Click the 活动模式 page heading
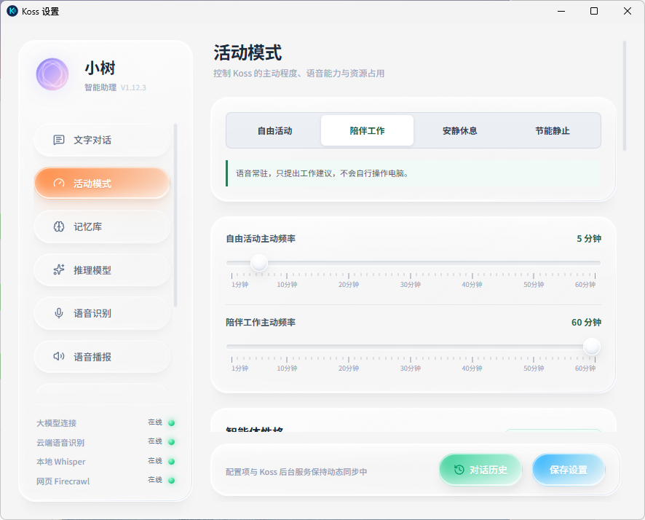This screenshot has width=645, height=520. (x=248, y=52)
